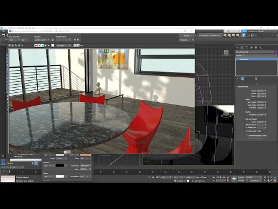Viewport: 278px width, 209px height.
Task: Toggle the red channel button
Action: click(36, 45)
